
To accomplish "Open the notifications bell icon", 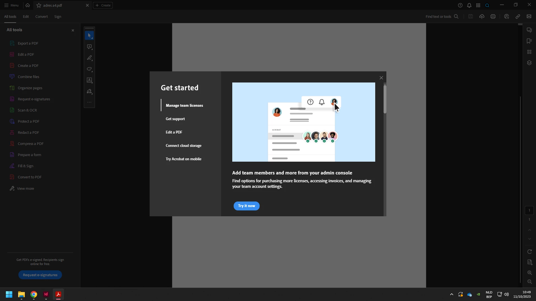I will pos(469,5).
